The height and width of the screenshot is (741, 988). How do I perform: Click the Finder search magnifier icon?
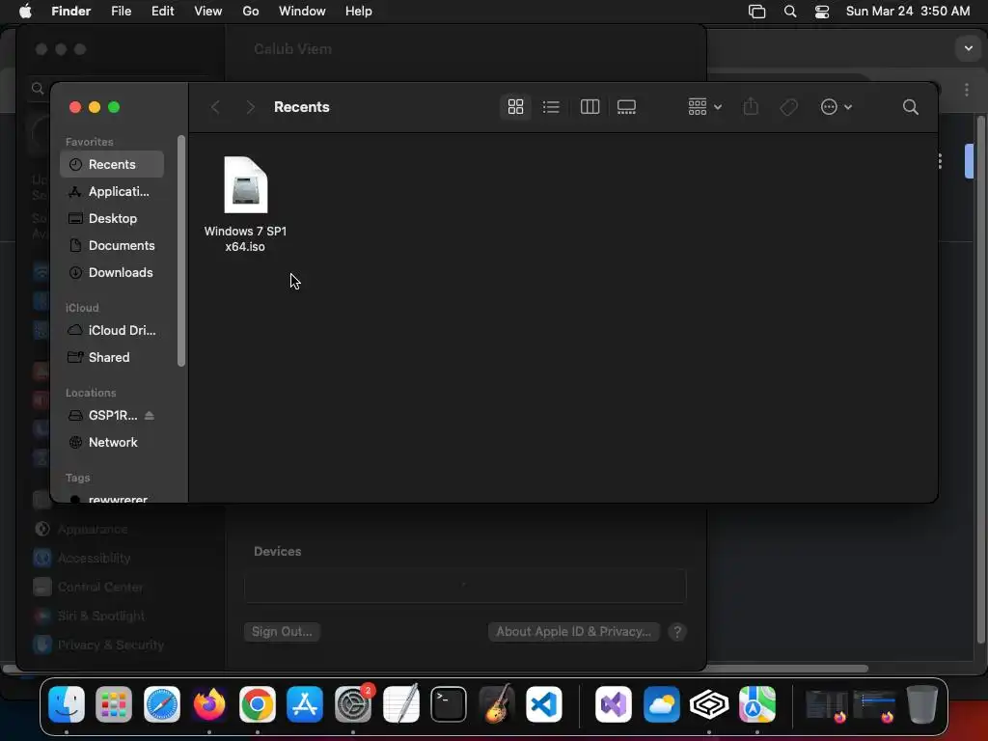click(x=910, y=107)
